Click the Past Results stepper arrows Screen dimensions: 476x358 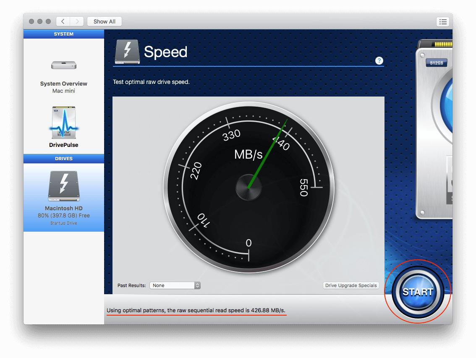(x=197, y=285)
